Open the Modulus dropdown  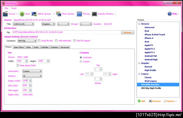[x=32, y=76]
